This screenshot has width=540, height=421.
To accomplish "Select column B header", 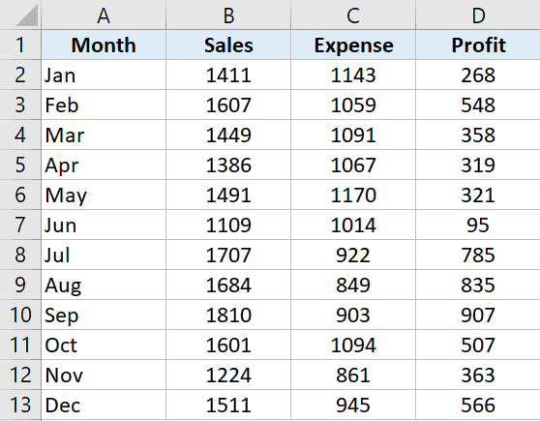I will [228, 15].
